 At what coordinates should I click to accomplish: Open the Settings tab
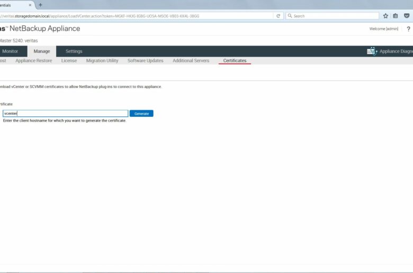(x=74, y=51)
